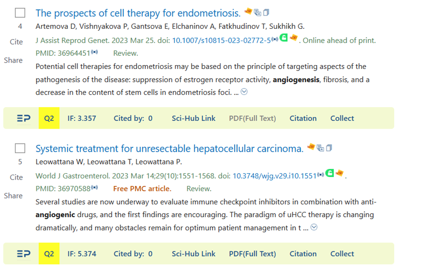Viewport: 423px width, 270px height.
Task: Open Citation for the endometriosis article
Action: [x=303, y=118]
